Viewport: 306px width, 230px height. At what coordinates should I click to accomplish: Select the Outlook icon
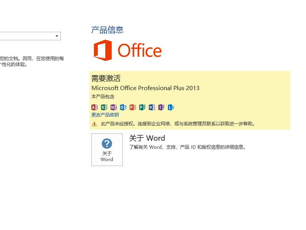(x=123, y=107)
